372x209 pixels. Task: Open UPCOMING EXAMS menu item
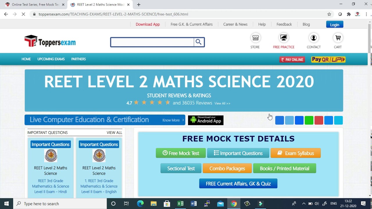tap(51, 59)
